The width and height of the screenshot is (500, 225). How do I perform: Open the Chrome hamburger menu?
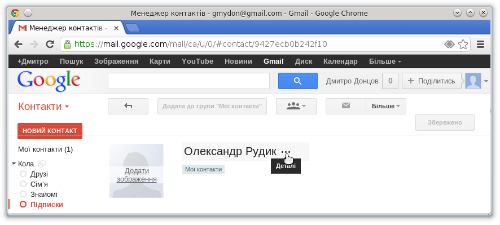(x=481, y=45)
